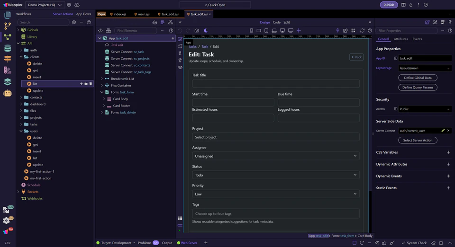455x247 pixels.
Task: Open the Attributes properties tab
Action: [400, 39]
